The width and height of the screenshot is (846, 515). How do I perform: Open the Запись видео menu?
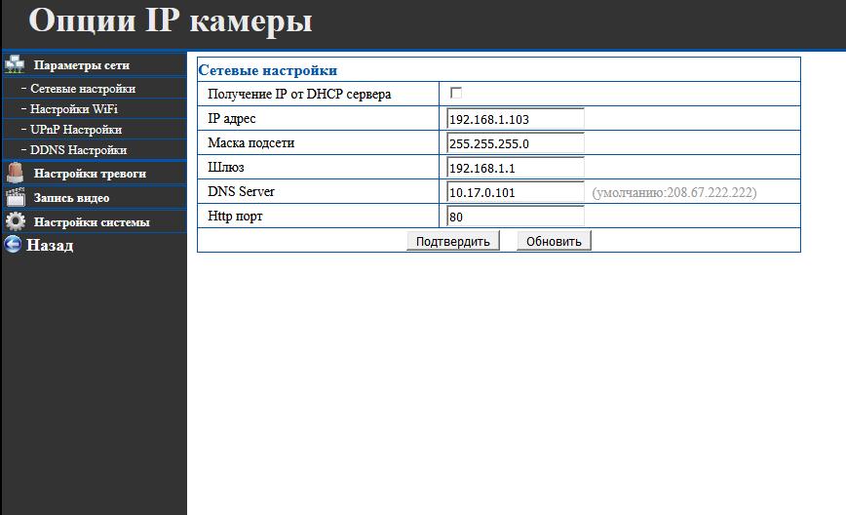pyautogui.click(x=71, y=198)
